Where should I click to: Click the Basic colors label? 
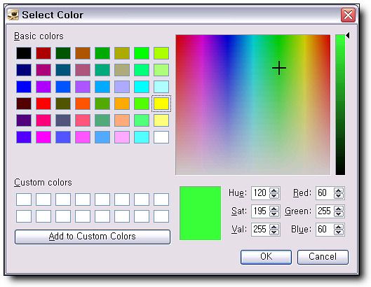39,36
